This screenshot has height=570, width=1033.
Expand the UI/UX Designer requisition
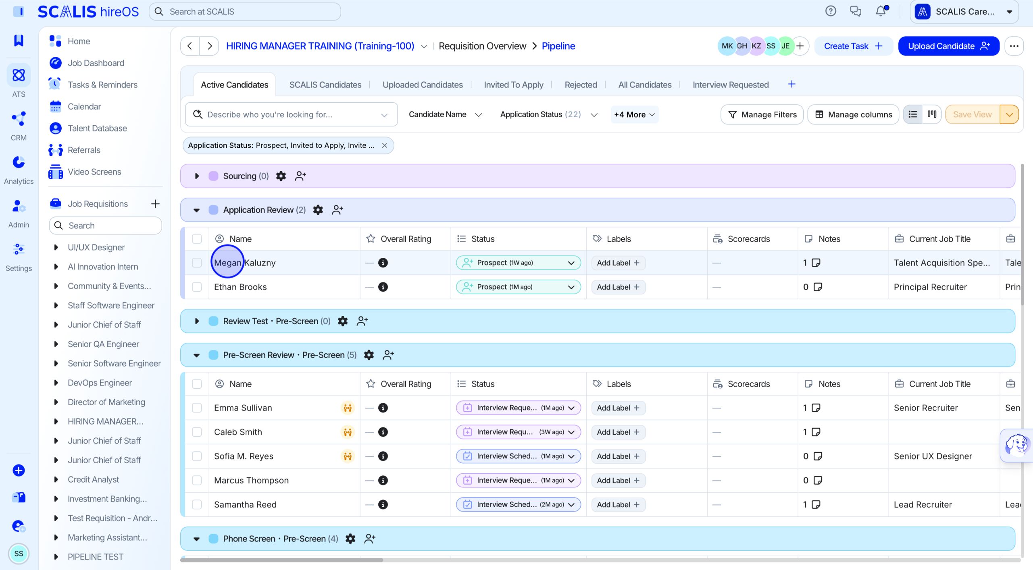click(56, 247)
